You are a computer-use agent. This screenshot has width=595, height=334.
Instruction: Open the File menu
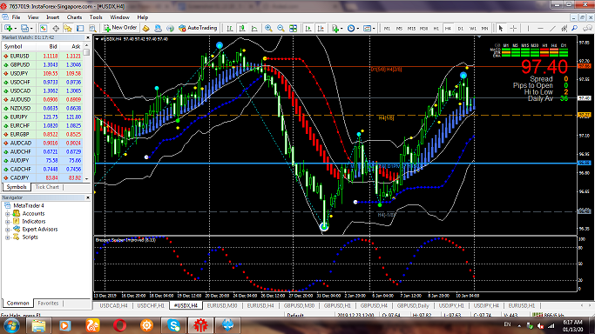16,17
